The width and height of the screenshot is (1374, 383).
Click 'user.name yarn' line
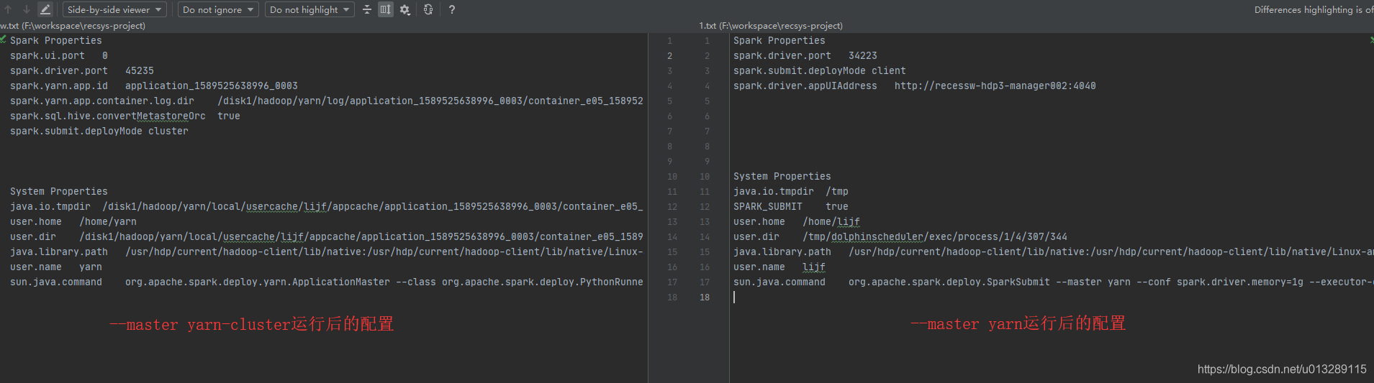(x=56, y=267)
